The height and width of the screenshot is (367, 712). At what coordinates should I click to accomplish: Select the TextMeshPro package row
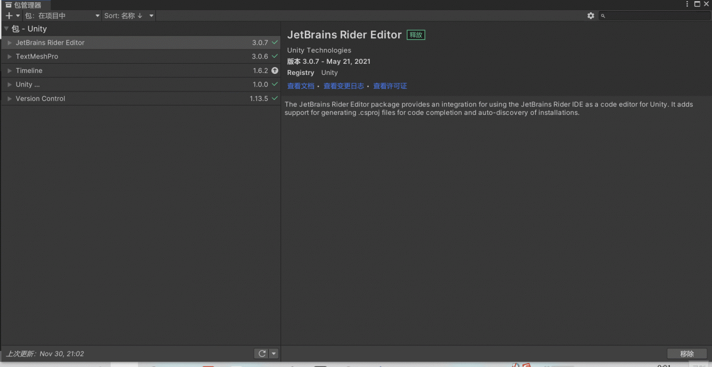pos(140,57)
